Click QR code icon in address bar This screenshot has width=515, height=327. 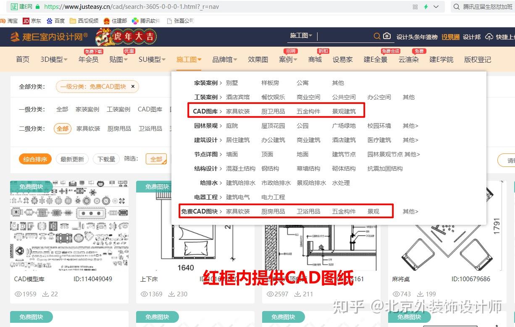tap(415, 7)
